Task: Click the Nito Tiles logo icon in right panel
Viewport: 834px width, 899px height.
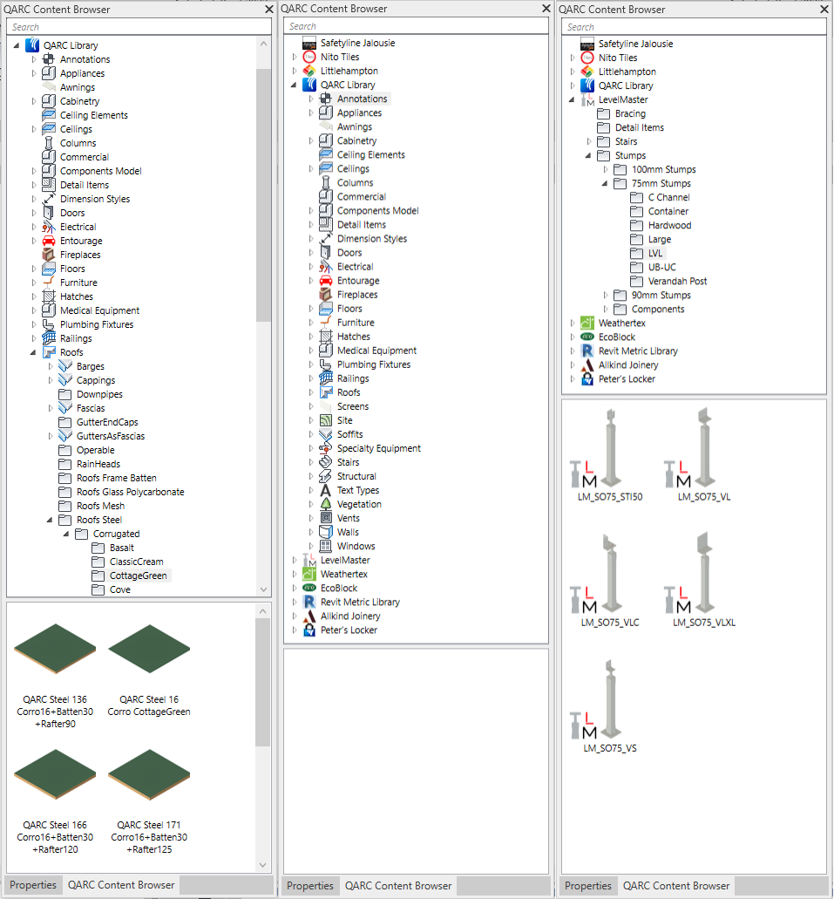Action: pyautogui.click(x=587, y=58)
